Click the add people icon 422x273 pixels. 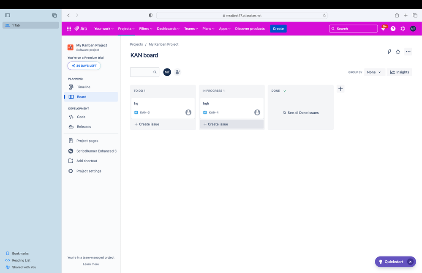coord(177,72)
